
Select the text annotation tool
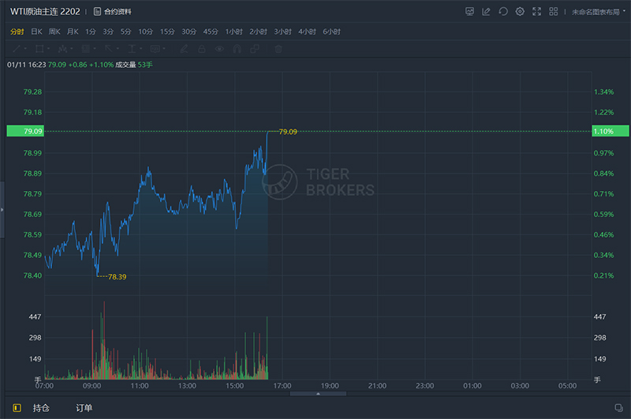132,49
